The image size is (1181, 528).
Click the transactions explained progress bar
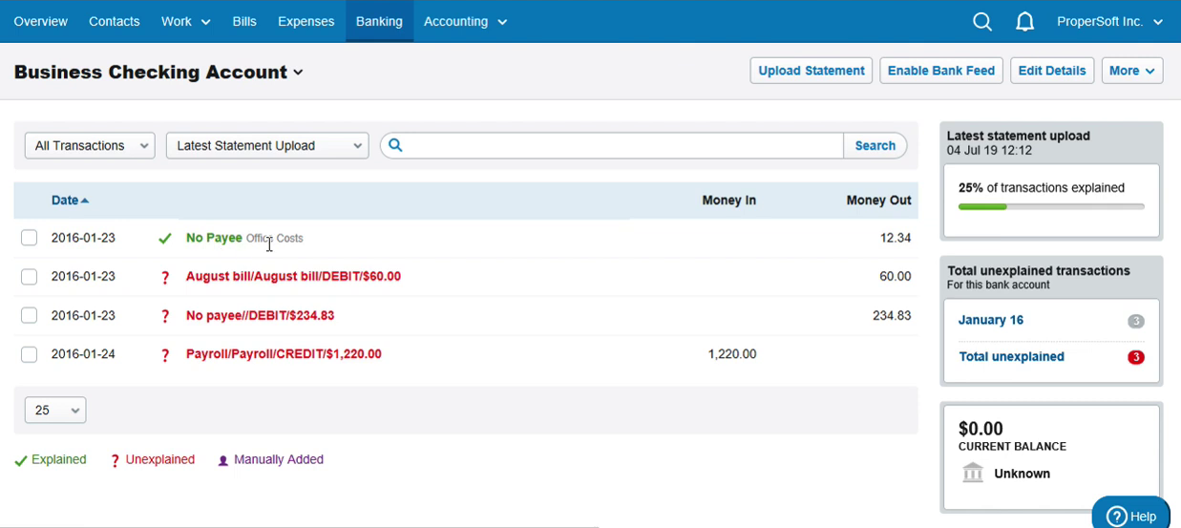point(1051,206)
